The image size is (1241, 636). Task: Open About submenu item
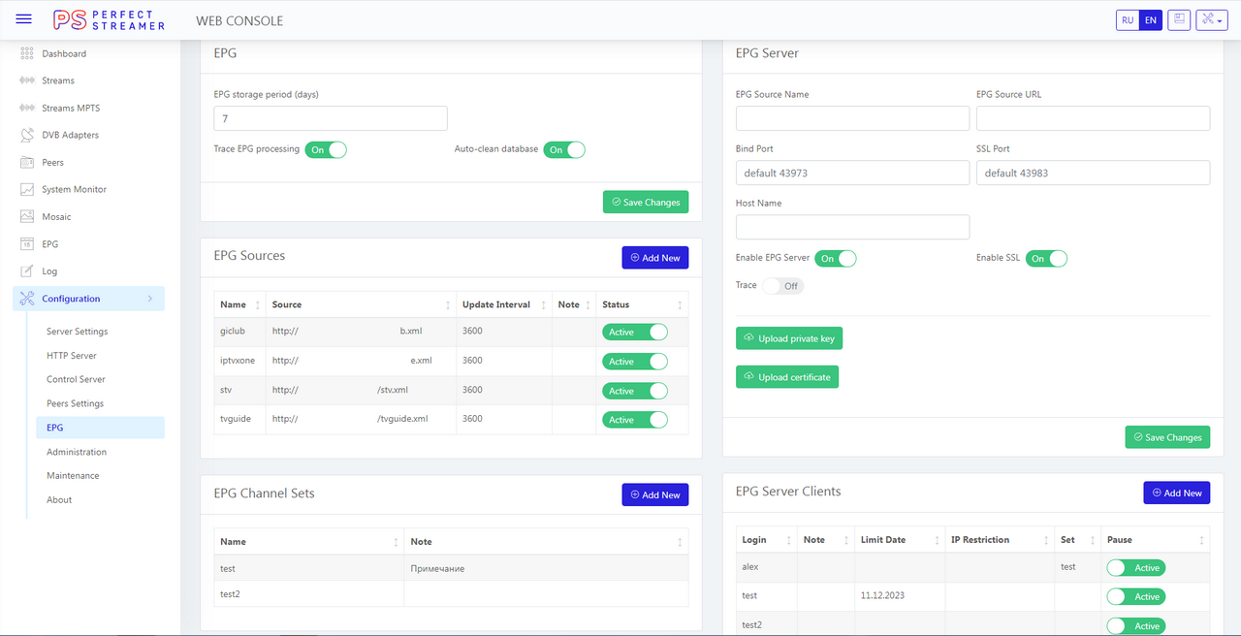click(59, 500)
